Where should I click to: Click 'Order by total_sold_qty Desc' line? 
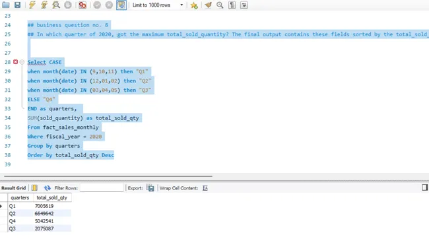pos(71,155)
